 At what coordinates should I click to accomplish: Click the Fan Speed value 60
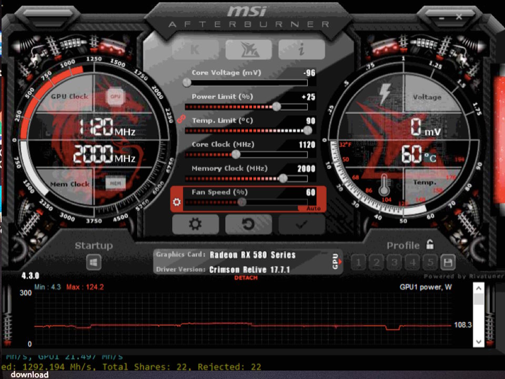tap(310, 193)
